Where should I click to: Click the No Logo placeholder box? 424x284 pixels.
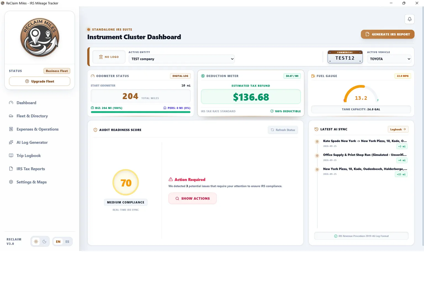tap(109, 57)
